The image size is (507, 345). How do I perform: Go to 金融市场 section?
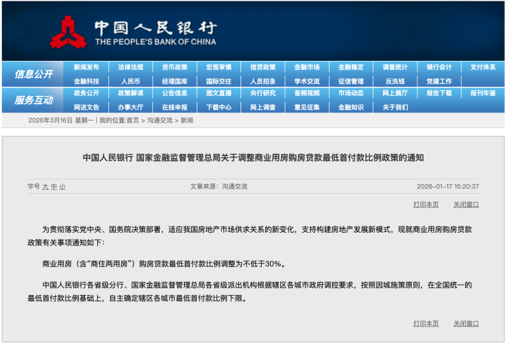306,67
